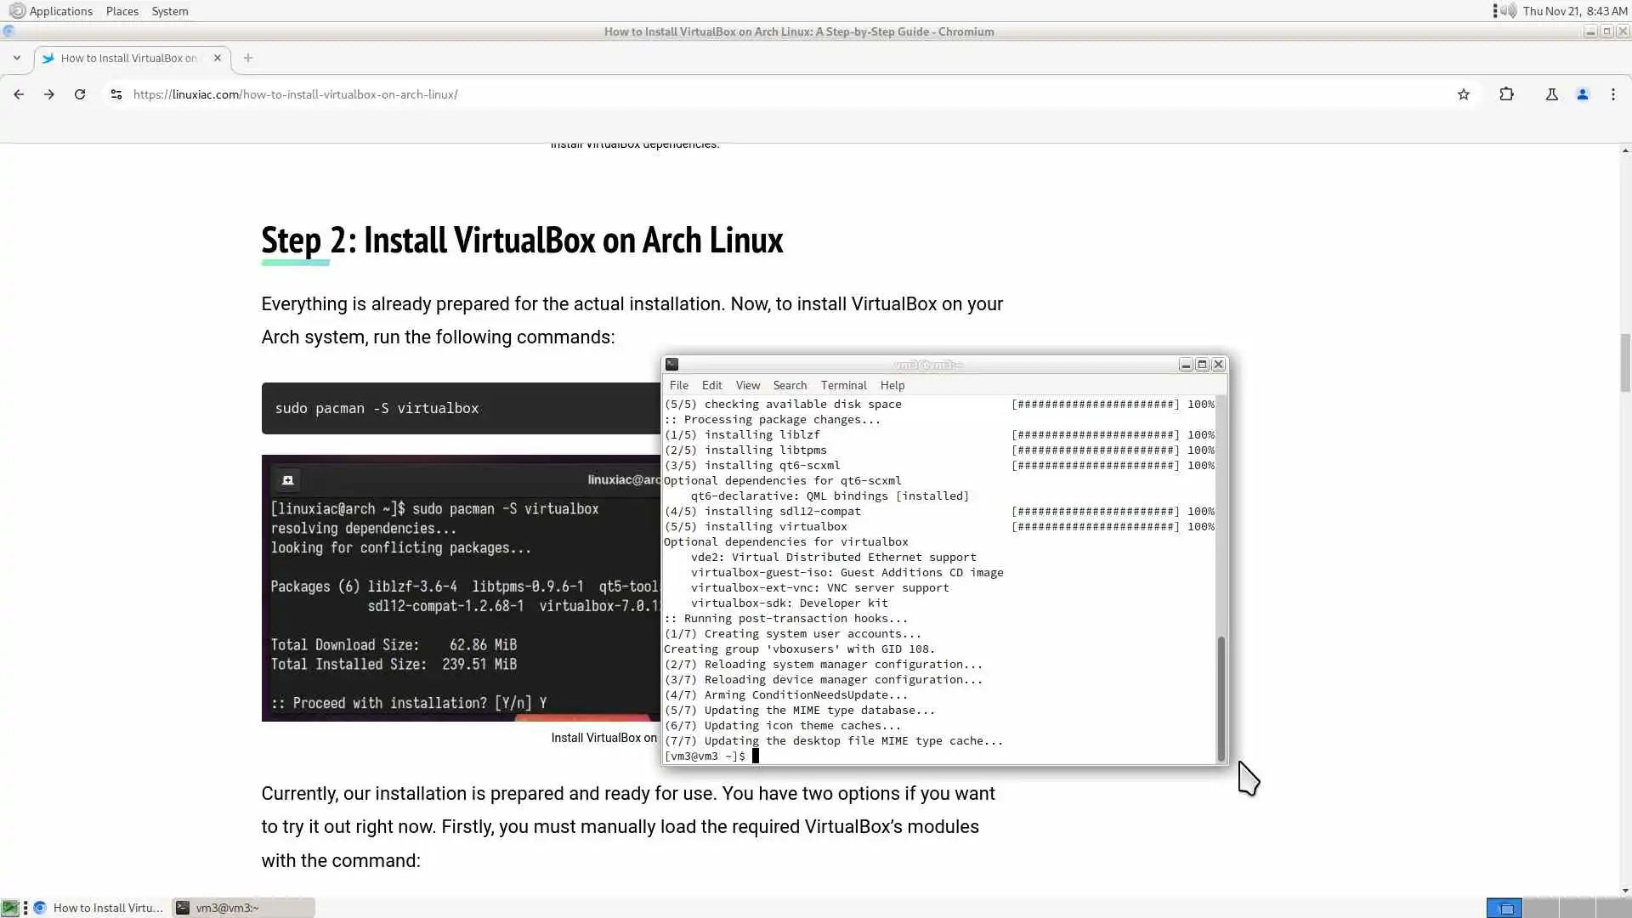This screenshot has width=1632, height=918.
Task: Bookmark this page with the star icon
Action: click(1463, 94)
